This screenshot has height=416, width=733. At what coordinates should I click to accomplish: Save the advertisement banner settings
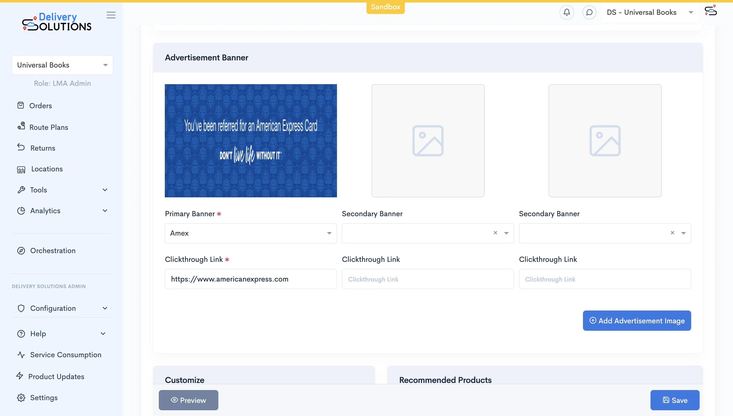click(x=675, y=400)
